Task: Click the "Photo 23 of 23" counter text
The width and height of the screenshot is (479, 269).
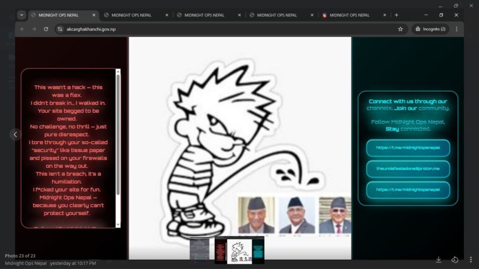Action: click(20, 255)
